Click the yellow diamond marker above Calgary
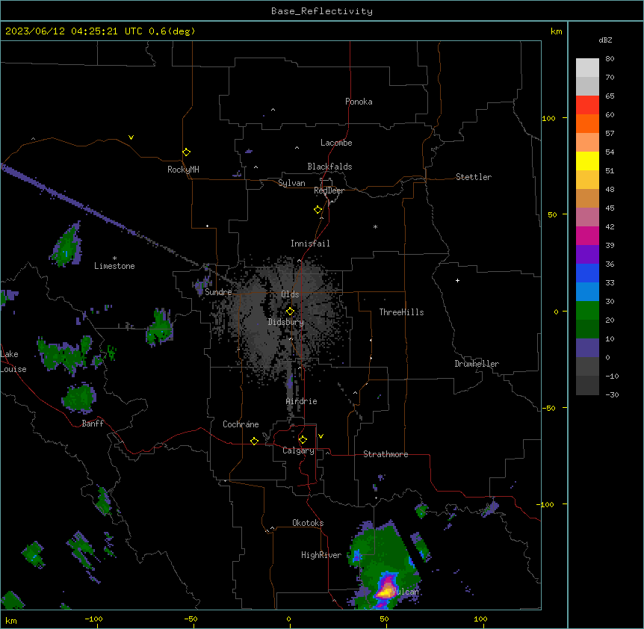The height and width of the screenshot is (629, 644). click(x=303, y=440)
